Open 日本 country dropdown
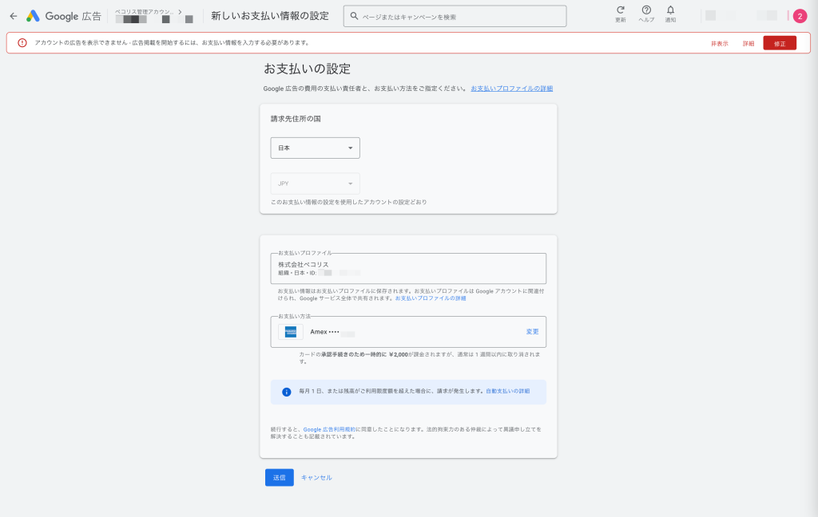The width and height of the screenshot is (818, 517). click(315, 148)
